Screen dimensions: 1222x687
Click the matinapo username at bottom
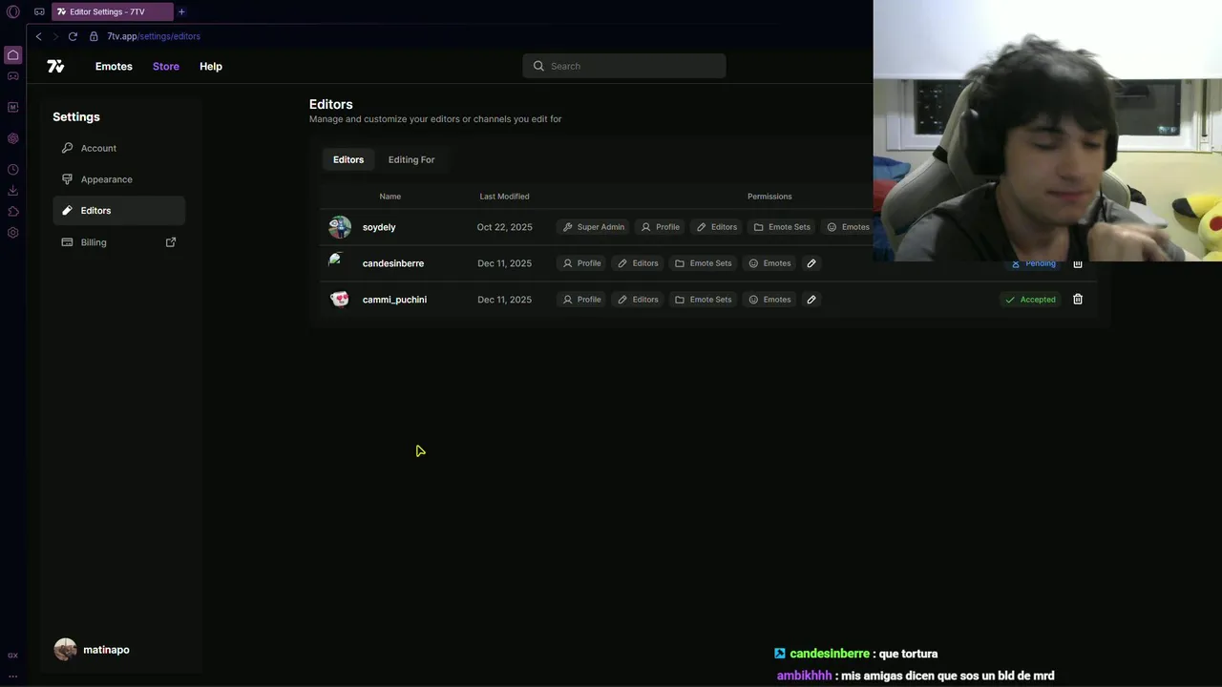(106, 650)
